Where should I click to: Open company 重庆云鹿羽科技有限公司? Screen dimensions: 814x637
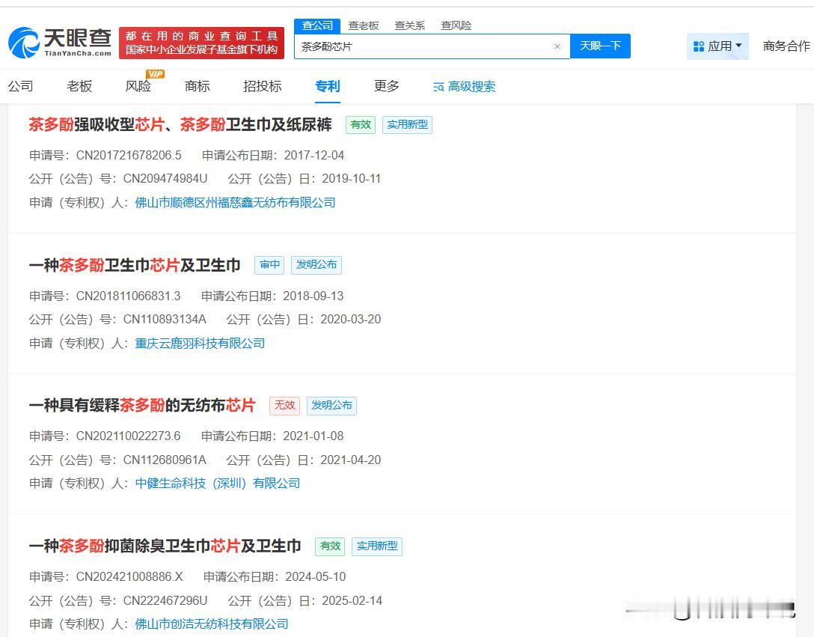(200, 344)
